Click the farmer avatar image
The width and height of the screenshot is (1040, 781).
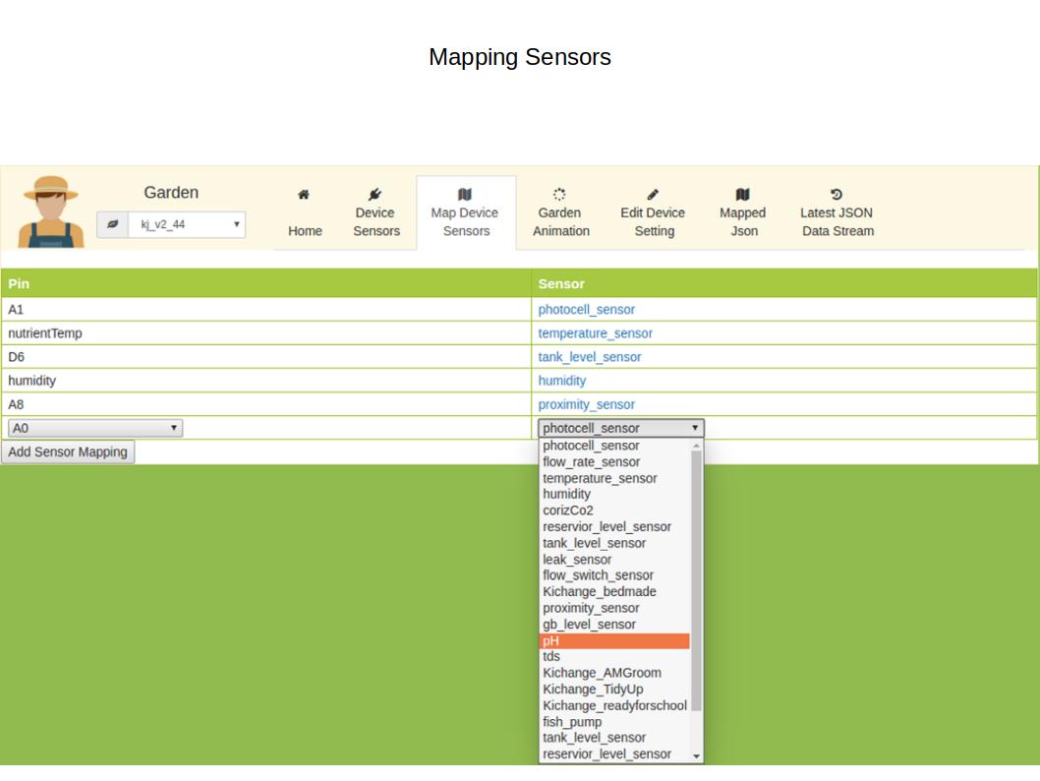click(x=51, y=210)
